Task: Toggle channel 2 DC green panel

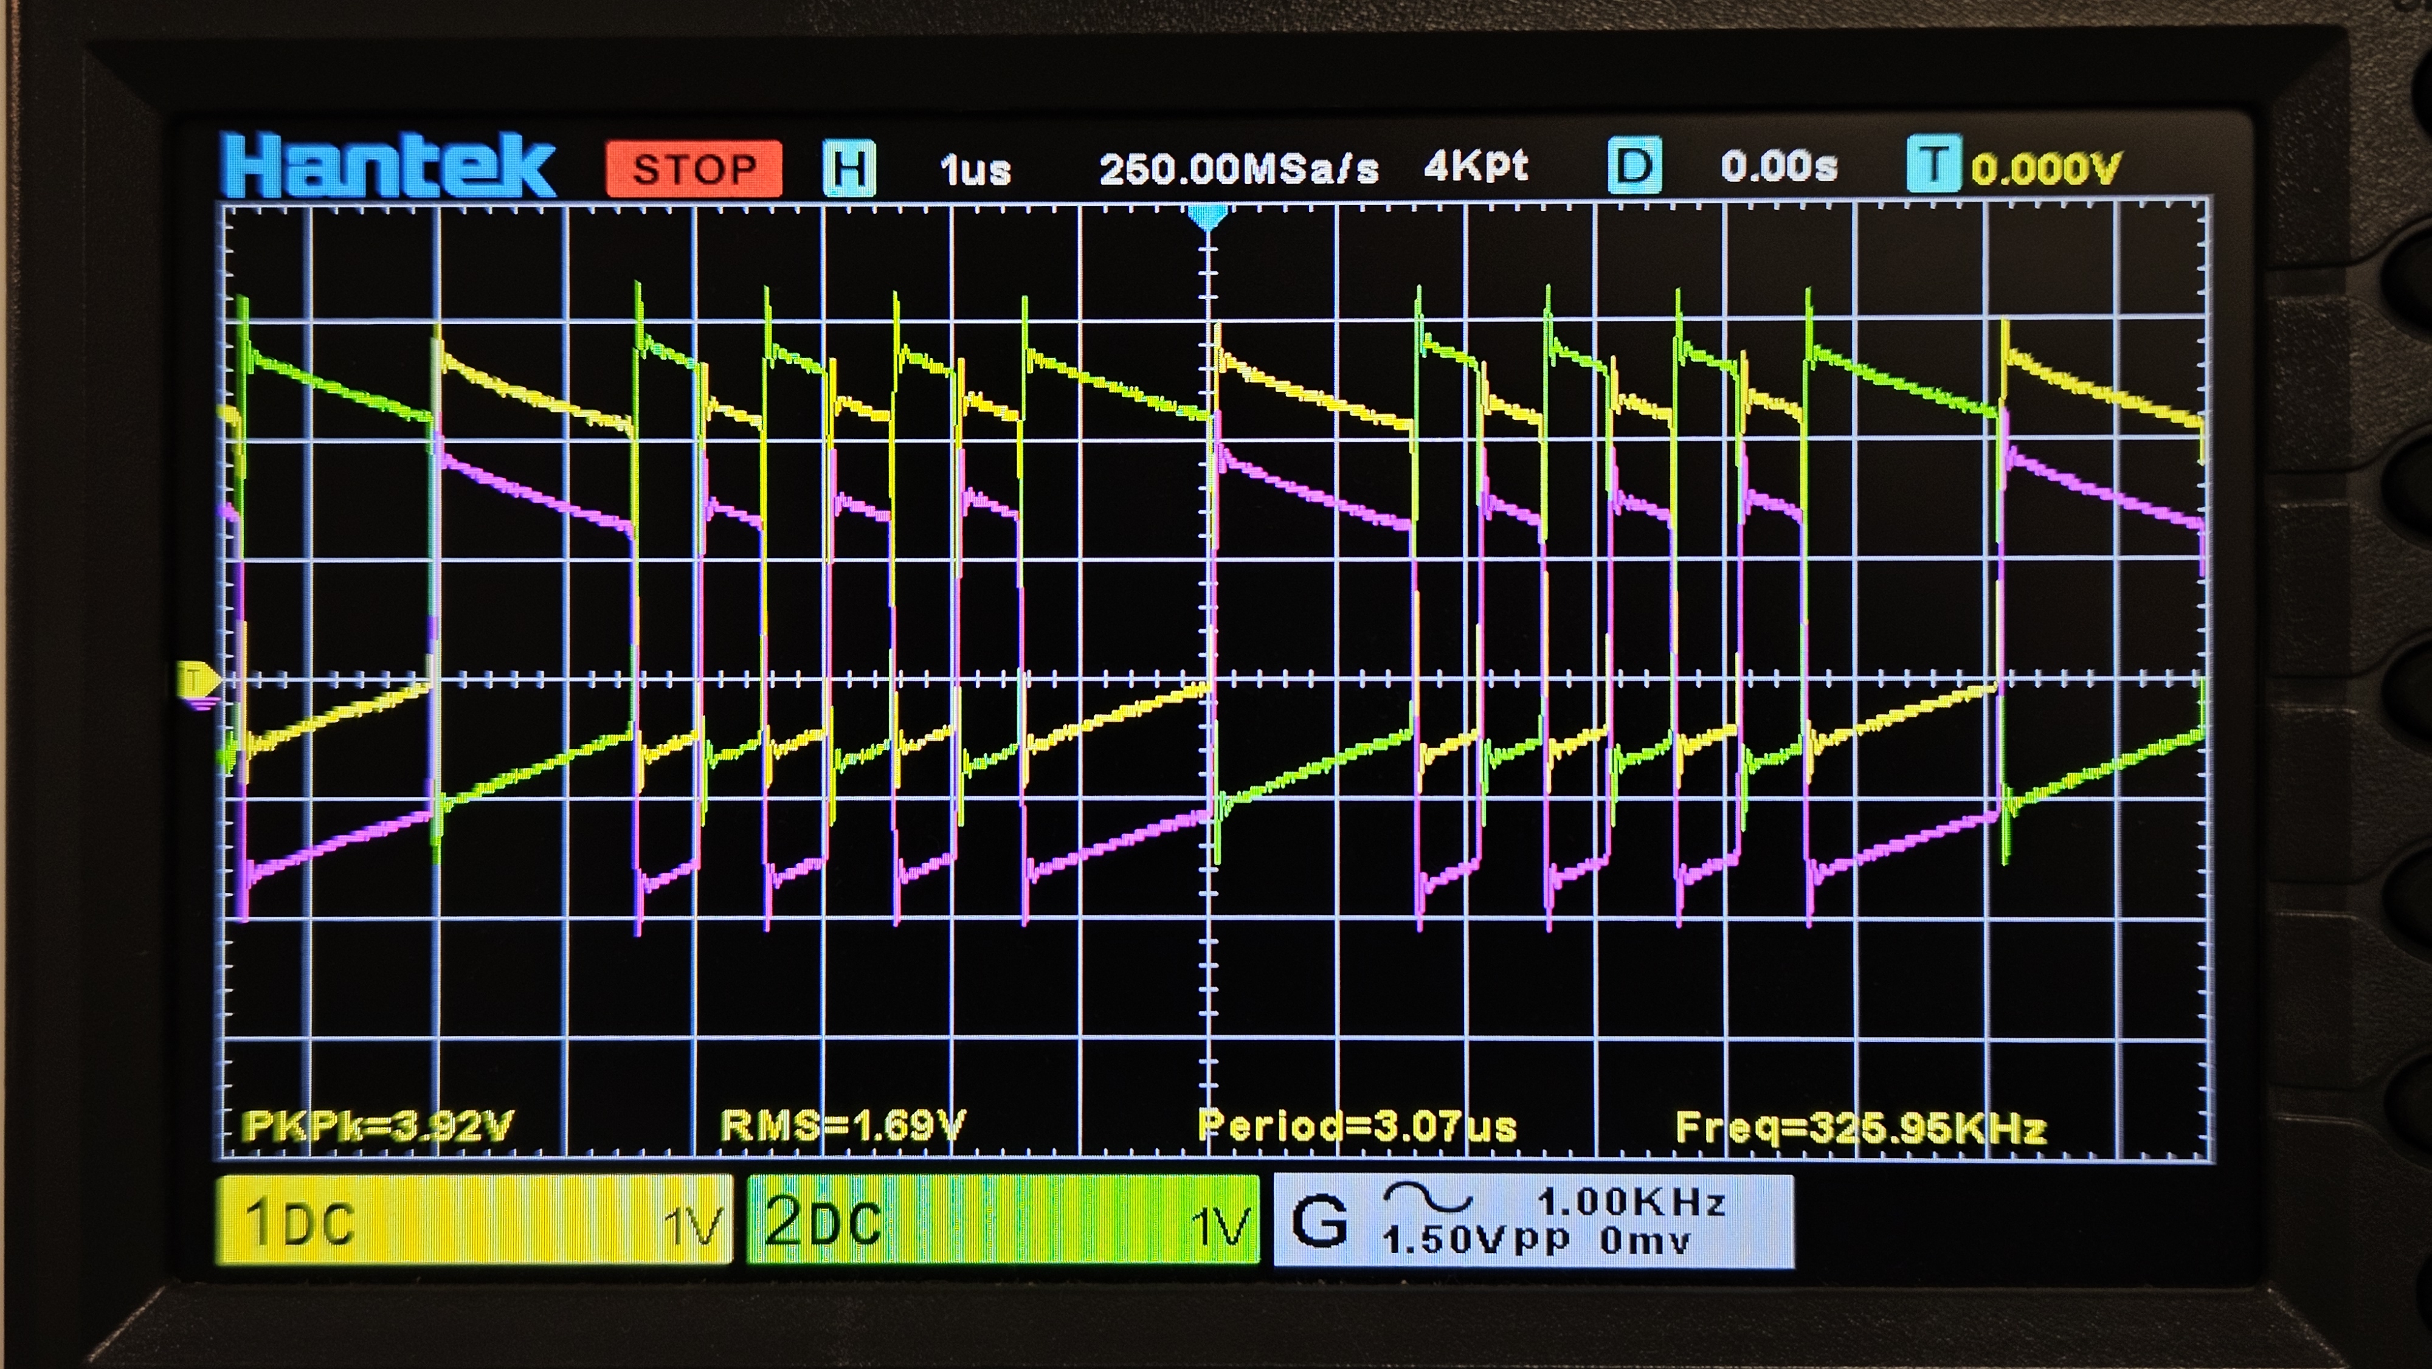Action: click(1004, 1221)
